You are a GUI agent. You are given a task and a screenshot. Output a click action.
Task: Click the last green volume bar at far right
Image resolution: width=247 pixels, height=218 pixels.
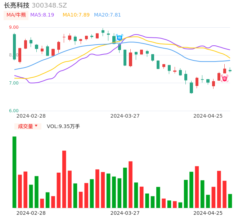pyautogui.click(x=230, y=201)
